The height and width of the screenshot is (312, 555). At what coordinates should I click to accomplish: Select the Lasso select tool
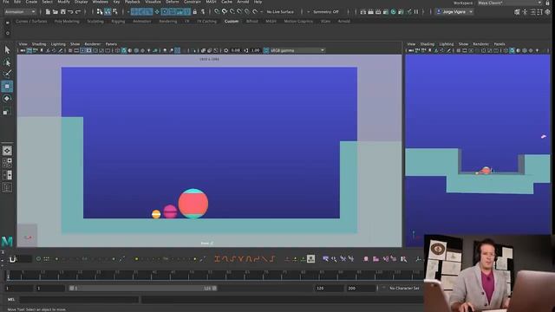pyautogui.click(x=7, y=62)
